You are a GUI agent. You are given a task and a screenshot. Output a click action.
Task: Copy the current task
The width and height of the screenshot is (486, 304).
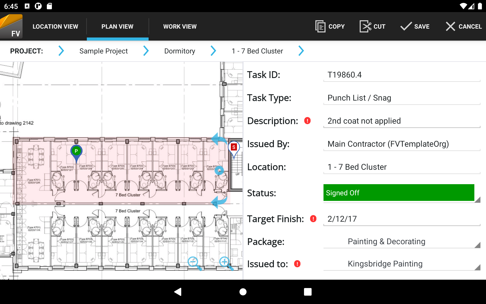click(330, 27)
